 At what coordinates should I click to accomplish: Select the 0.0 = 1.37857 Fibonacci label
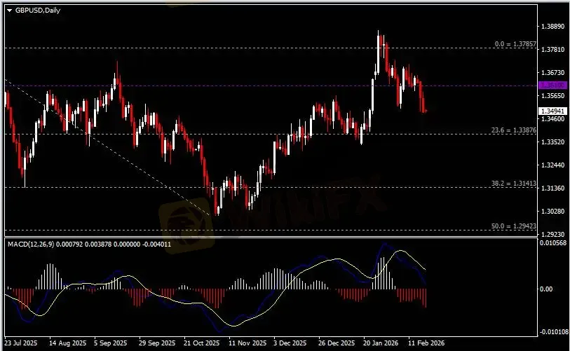(515, 44)
